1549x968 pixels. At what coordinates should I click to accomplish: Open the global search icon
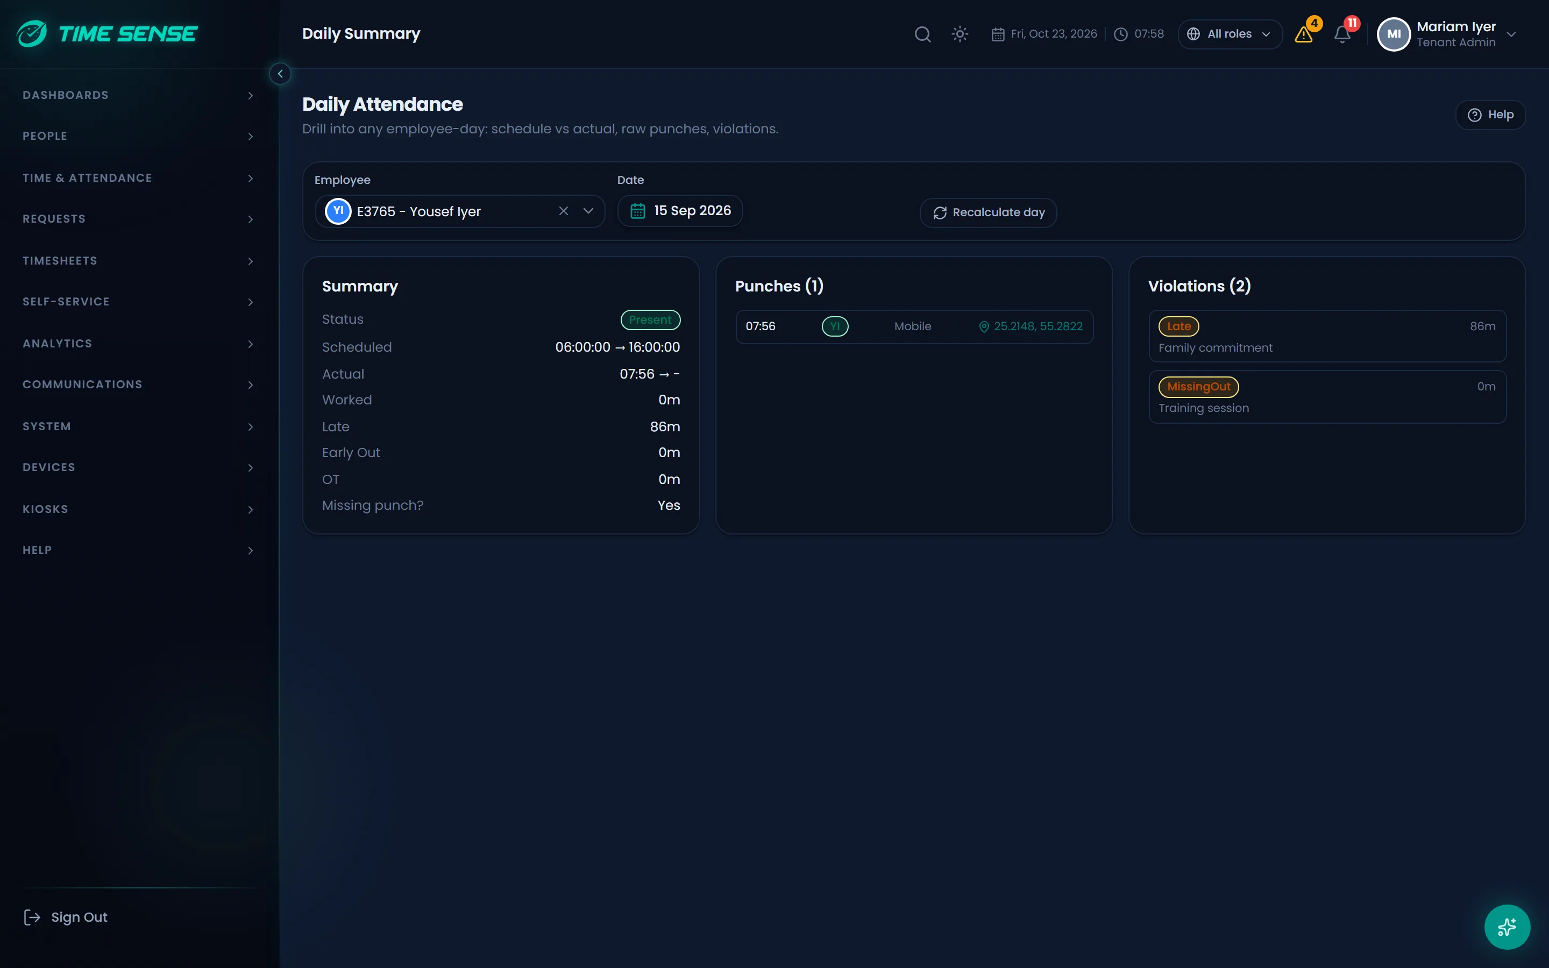click(x=922, y=34)
